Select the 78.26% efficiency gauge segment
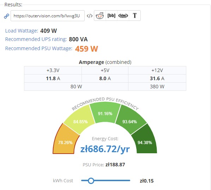Viewport: 211px width, 190px height. (x=65, y=140)
